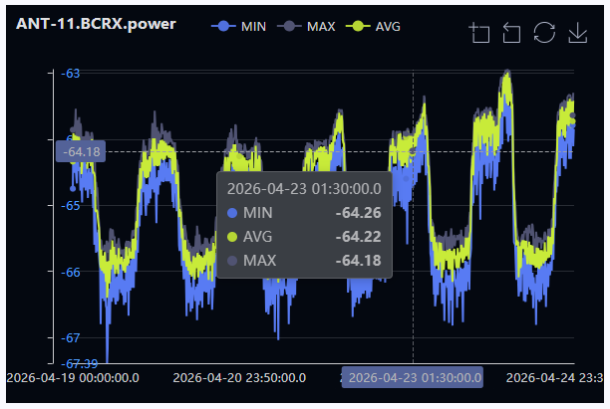
Task: Click MIN row in the tooltip
Action: click(304, 213)
